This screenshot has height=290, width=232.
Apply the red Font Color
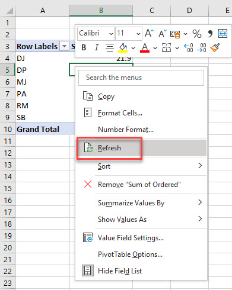(145, 48)
